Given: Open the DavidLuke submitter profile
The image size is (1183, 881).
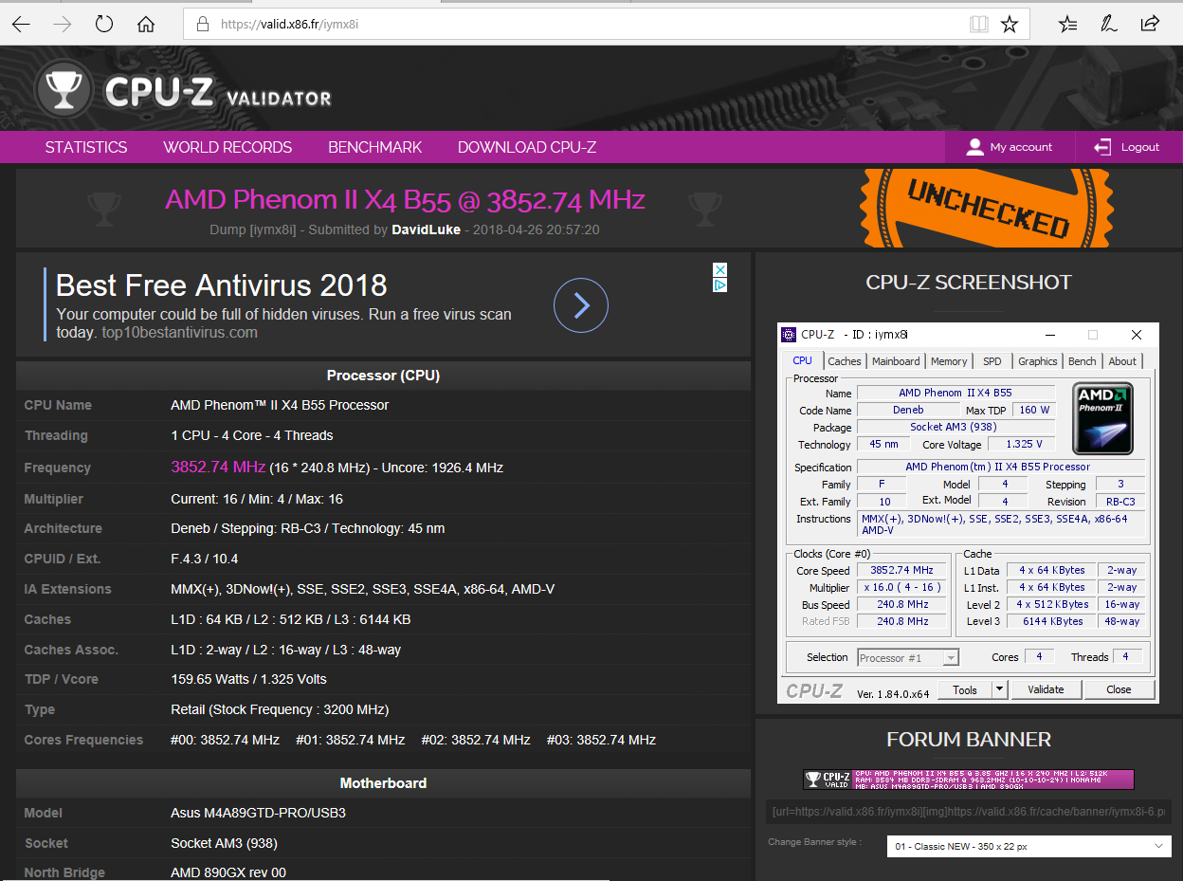Looking at the screenshot, I should point(428,229).
